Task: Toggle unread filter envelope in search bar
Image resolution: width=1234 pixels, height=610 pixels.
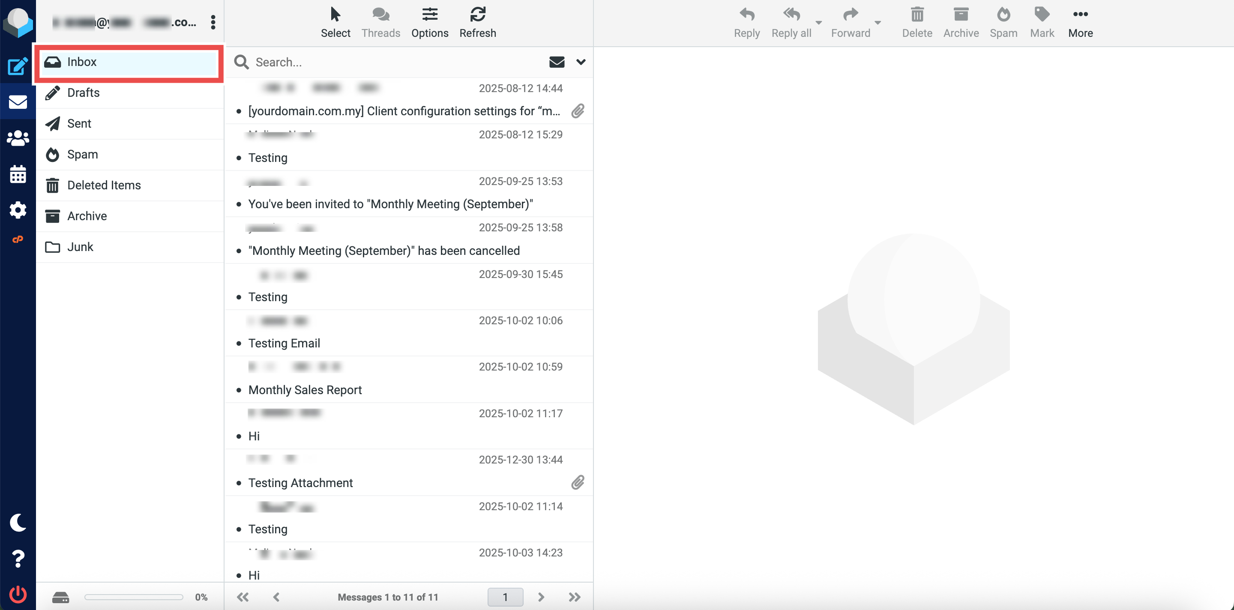Action: [556, 62]
